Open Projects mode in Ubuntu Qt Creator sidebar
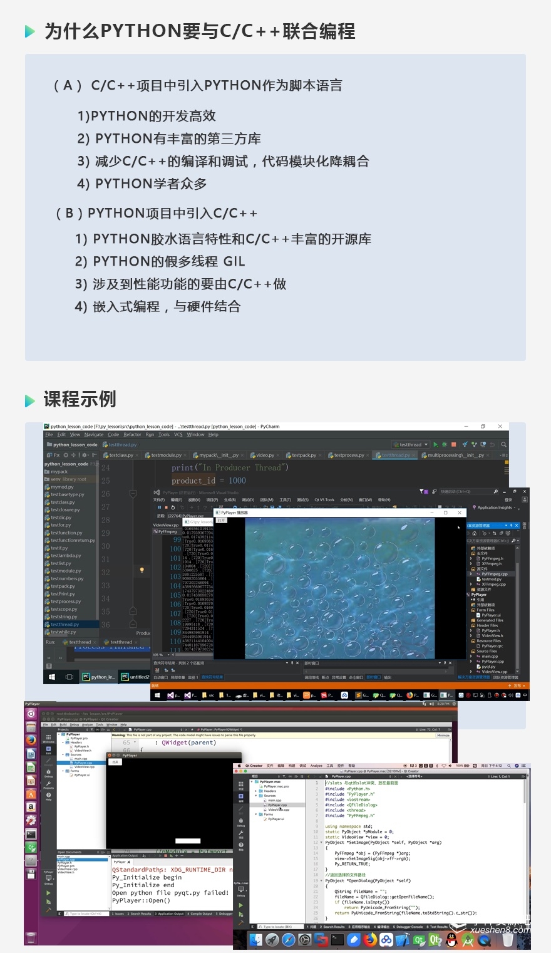 click(x=48, y=784)
